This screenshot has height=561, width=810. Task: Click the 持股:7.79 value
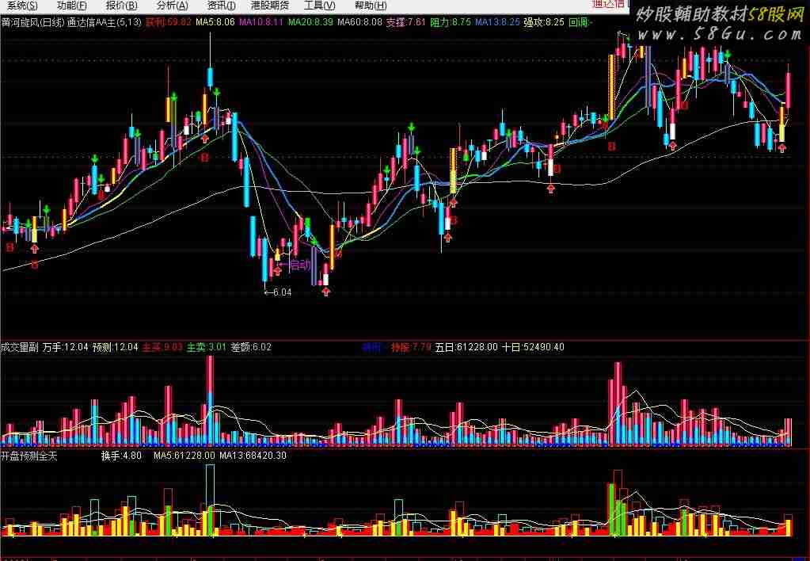pyautogui.click(x=411, y=347)
